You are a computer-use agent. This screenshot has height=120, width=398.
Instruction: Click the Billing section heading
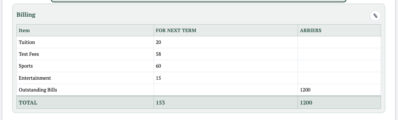click(26, 15)
